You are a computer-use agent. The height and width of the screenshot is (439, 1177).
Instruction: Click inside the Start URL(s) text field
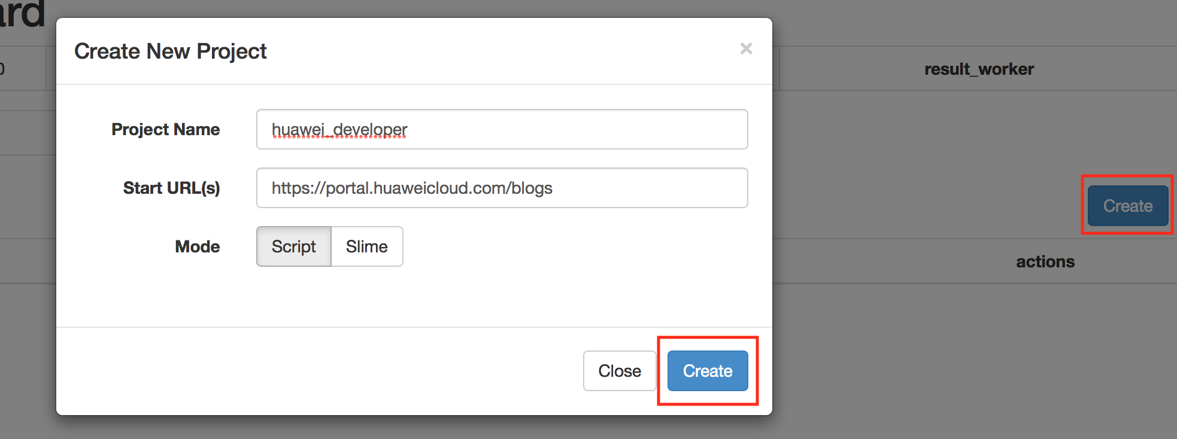[x=502, y=188]
